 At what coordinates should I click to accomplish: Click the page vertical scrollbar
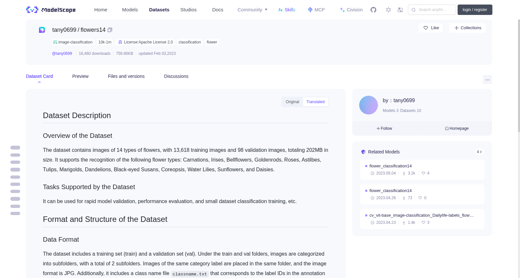pyautogui.click(x=519, y=75)
